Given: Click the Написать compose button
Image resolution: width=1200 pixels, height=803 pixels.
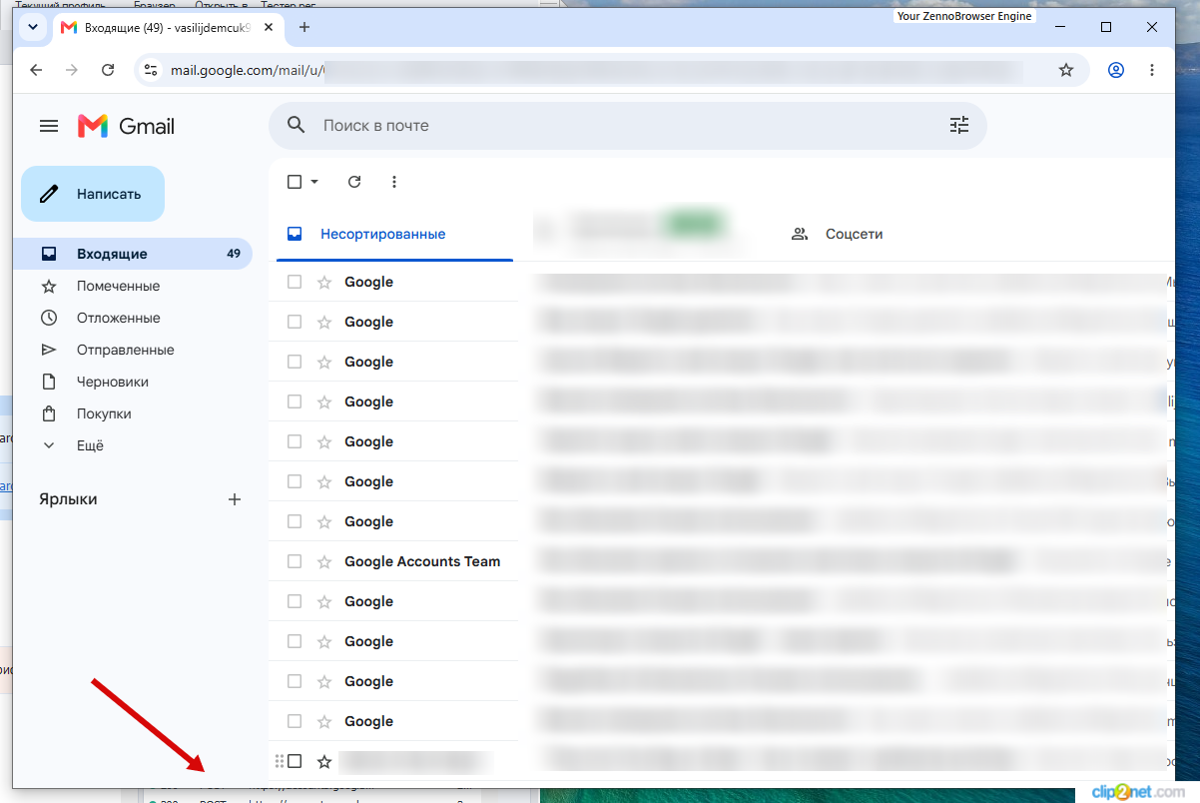Looking at the screenshot, I should tap(93, 194).
